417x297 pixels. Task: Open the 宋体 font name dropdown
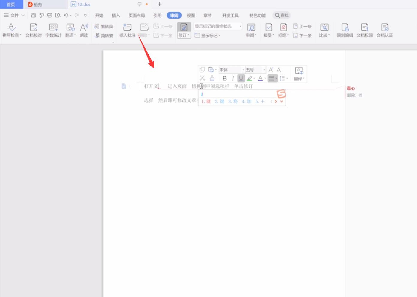(x=243, y=70)
